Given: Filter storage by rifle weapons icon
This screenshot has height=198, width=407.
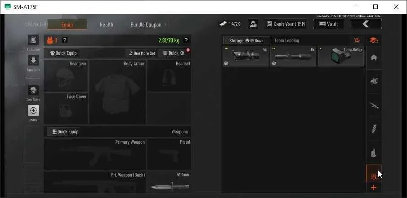Looking at the screenshot, I should coord(374,105).
